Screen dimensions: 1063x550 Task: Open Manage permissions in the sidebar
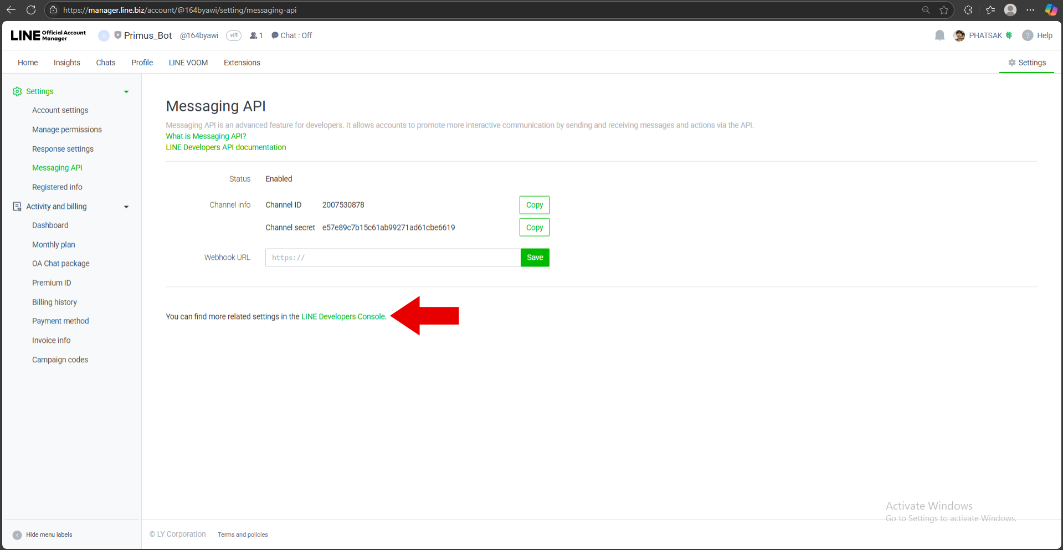pos(67,130)
